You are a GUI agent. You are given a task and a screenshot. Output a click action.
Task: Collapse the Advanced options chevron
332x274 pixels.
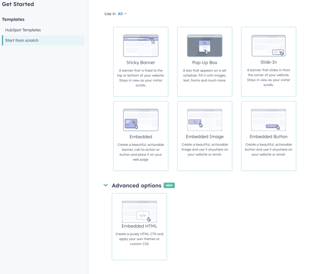click(105, 185)
